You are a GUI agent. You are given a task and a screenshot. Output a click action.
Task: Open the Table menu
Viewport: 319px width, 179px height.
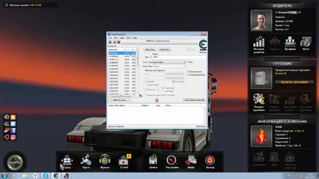[122, 38]
